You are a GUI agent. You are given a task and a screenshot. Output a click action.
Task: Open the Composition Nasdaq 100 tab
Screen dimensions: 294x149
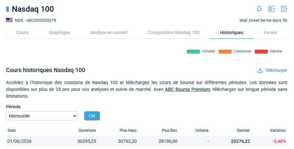point(174,32)
